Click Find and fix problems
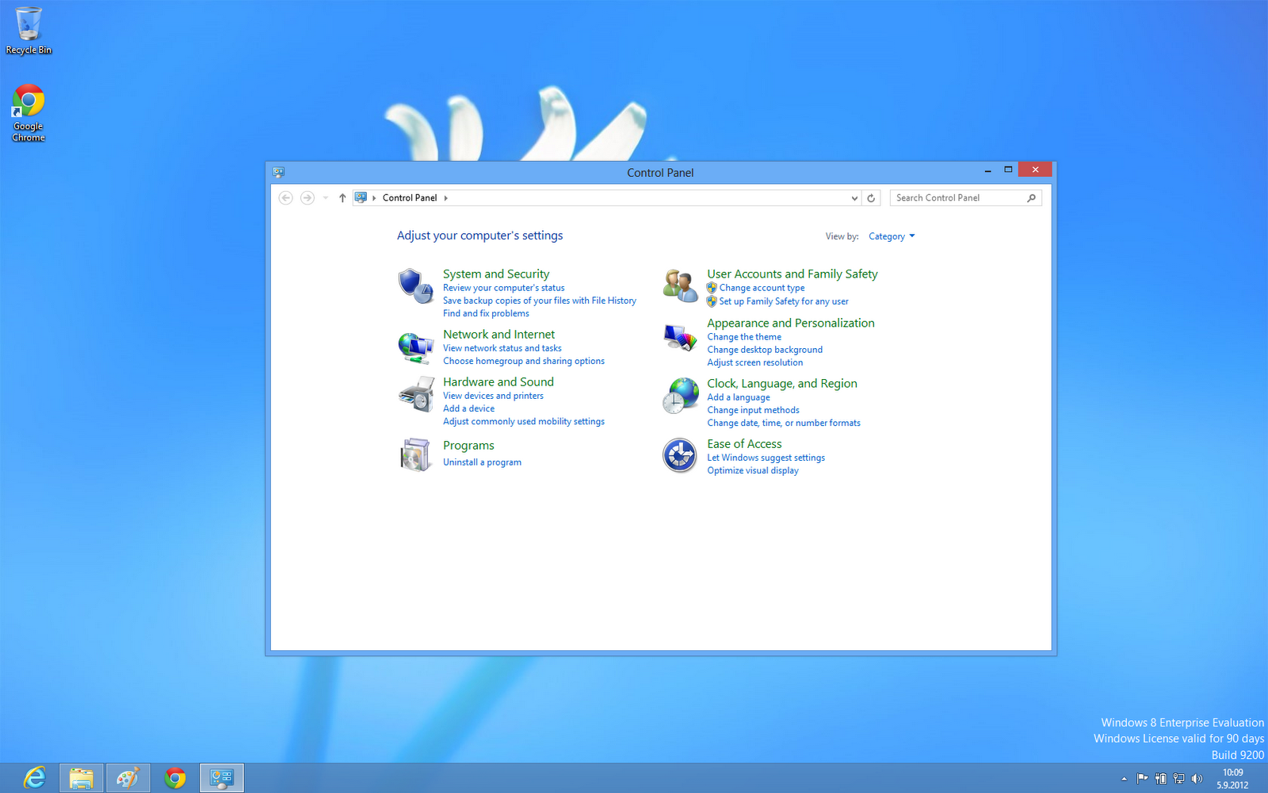Image resolution: width=1268 pixels, height=793 pixels. click(x=486, y=313)
